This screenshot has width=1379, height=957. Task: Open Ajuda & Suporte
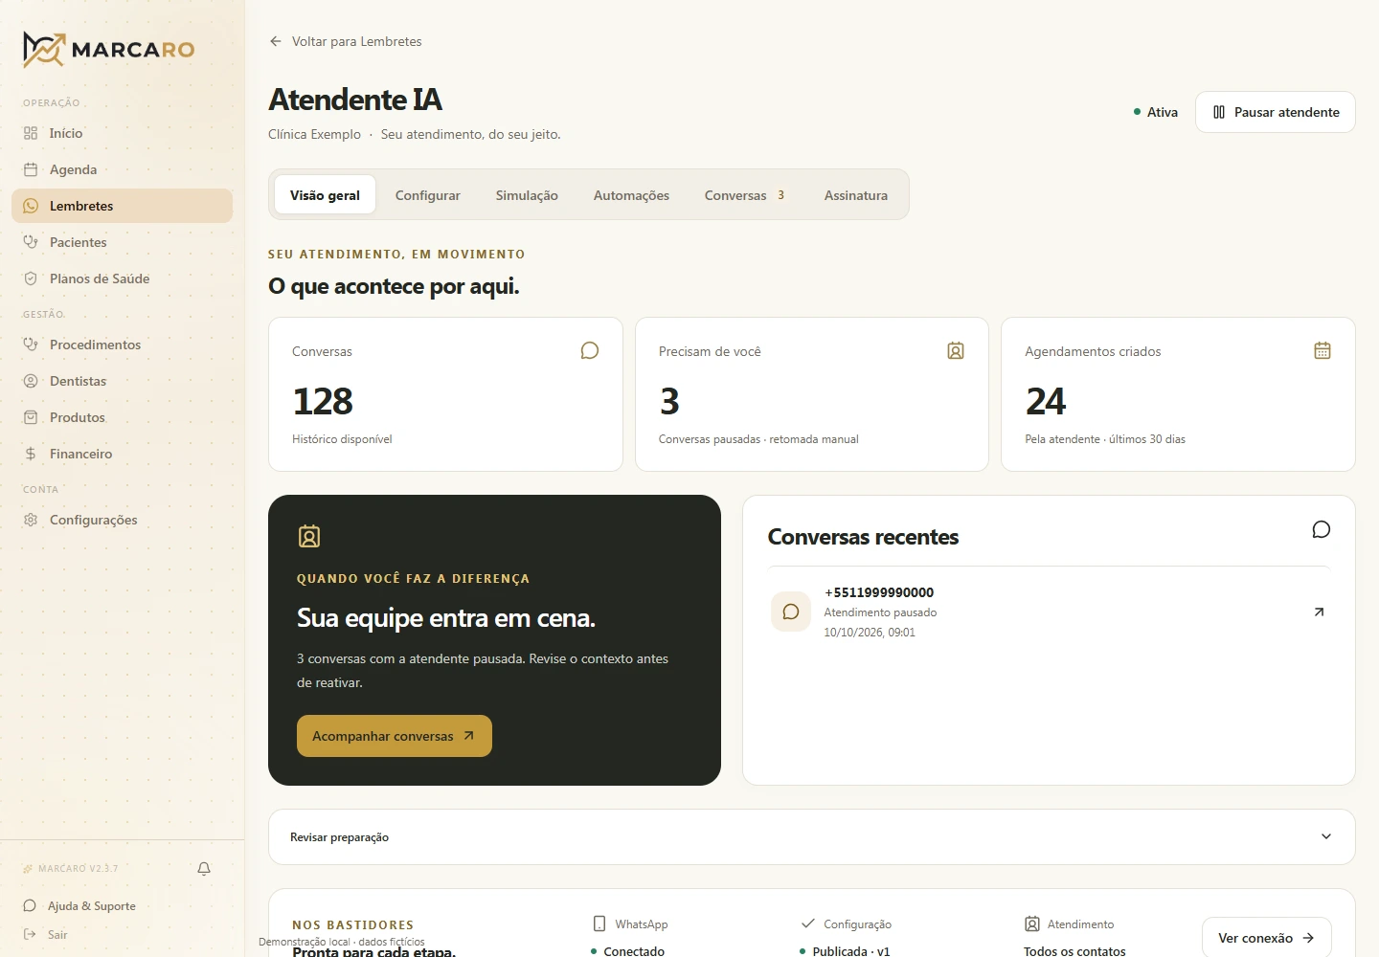coord(79,906)
